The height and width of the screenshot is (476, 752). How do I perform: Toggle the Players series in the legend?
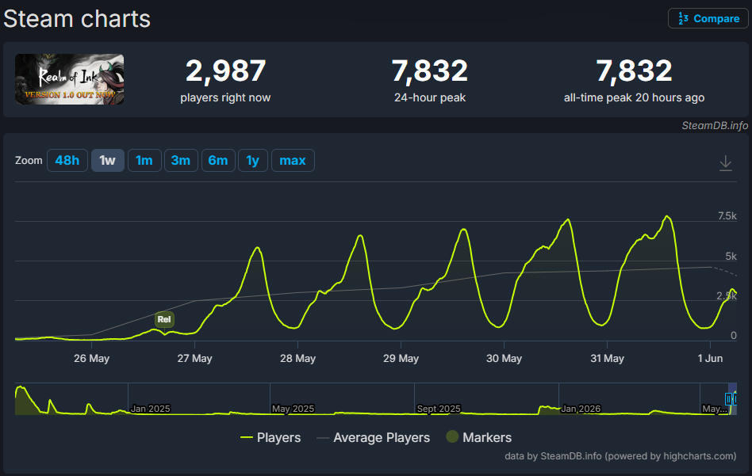270,437
